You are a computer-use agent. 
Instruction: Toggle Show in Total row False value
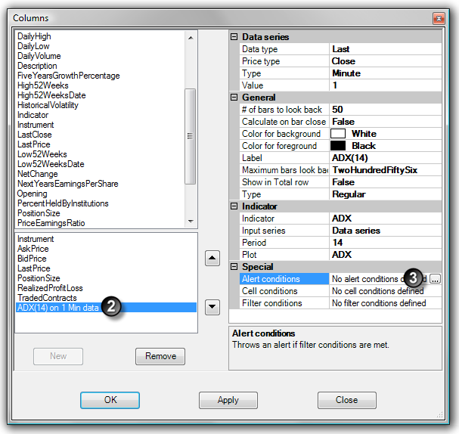coord(385,182)
